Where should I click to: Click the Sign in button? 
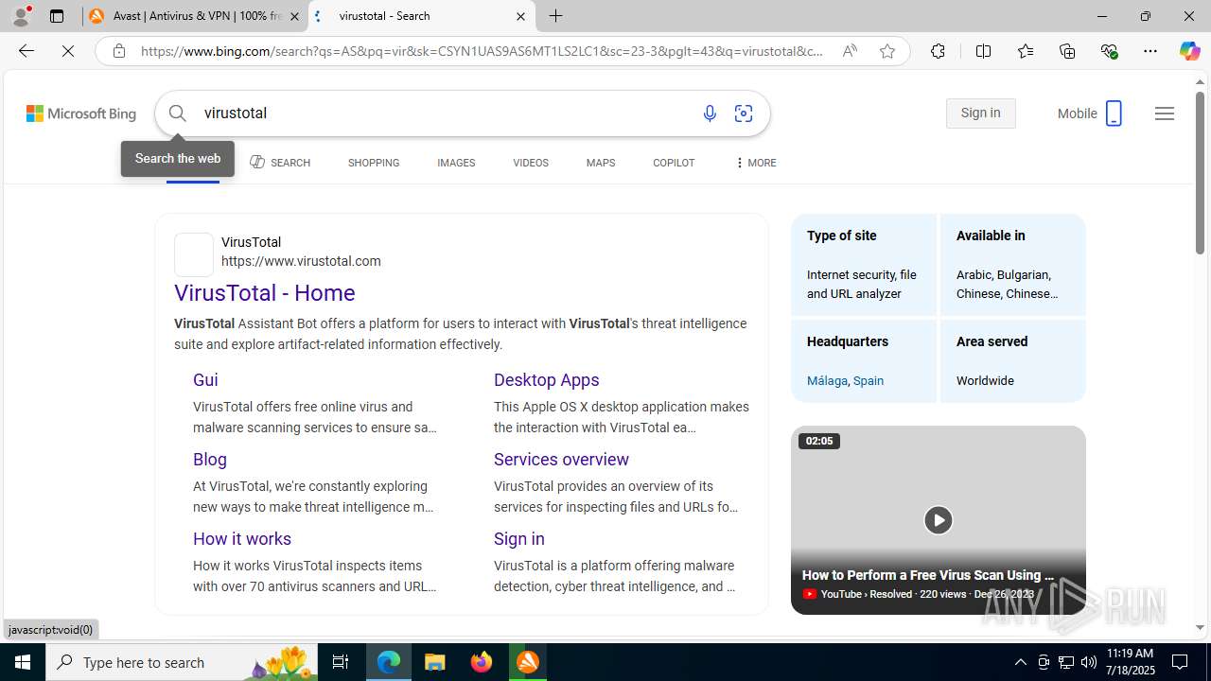tap(980, 113)
